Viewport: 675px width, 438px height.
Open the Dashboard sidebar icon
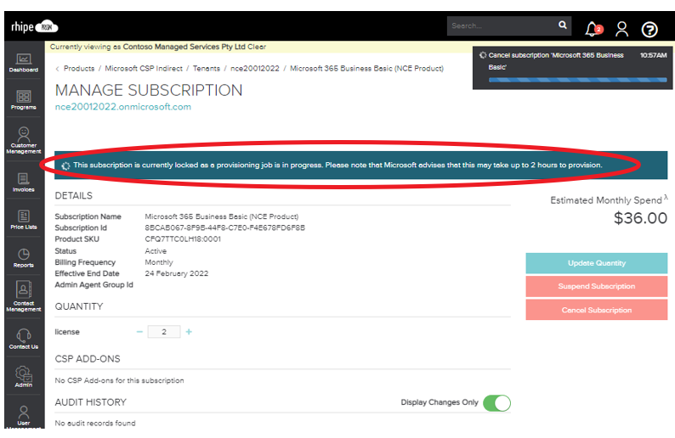pyautogui.click(x=24, y=63)
